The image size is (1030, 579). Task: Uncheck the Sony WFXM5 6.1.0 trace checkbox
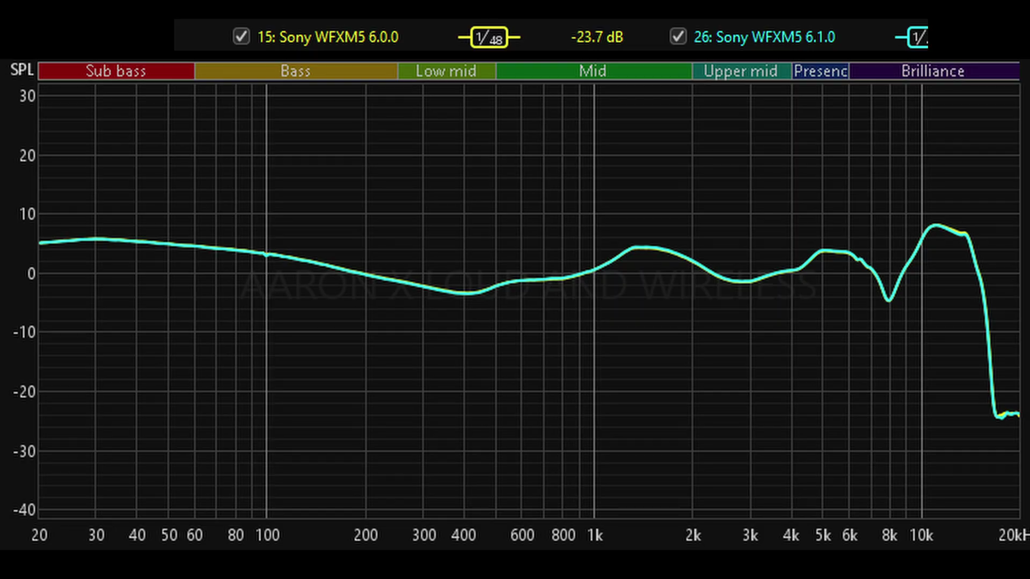pos(678,36)
